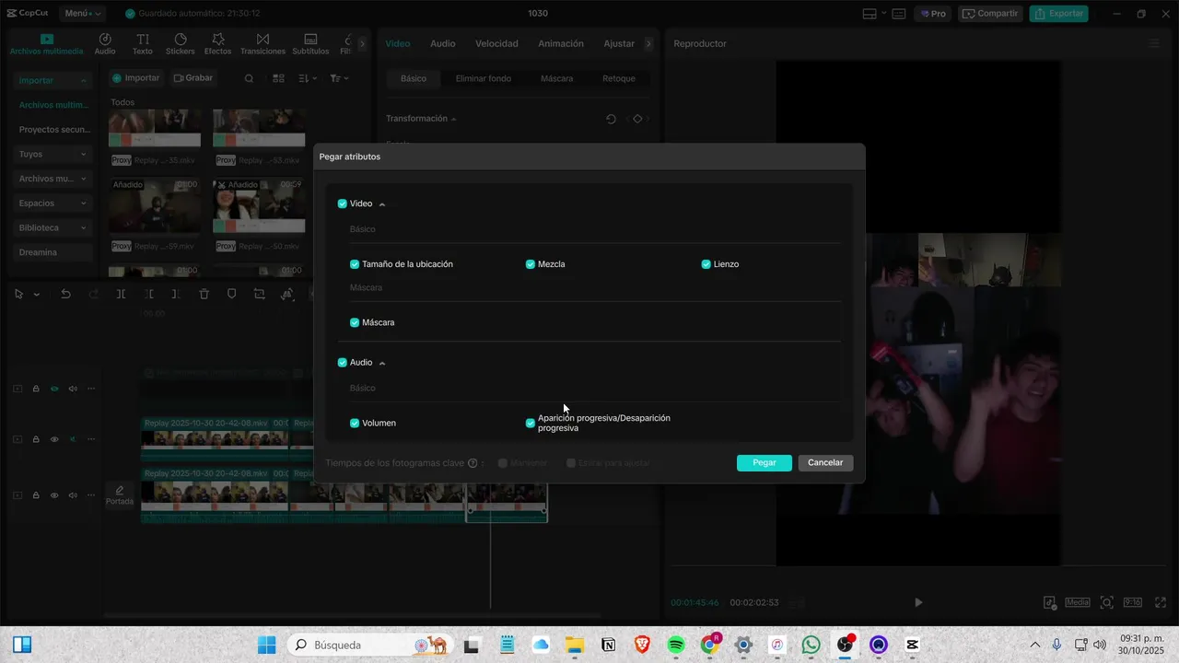1179x663 pixels.
Task: Collapse the Vídeo section chevron in the dialog
Action: [x=382, y=204]
